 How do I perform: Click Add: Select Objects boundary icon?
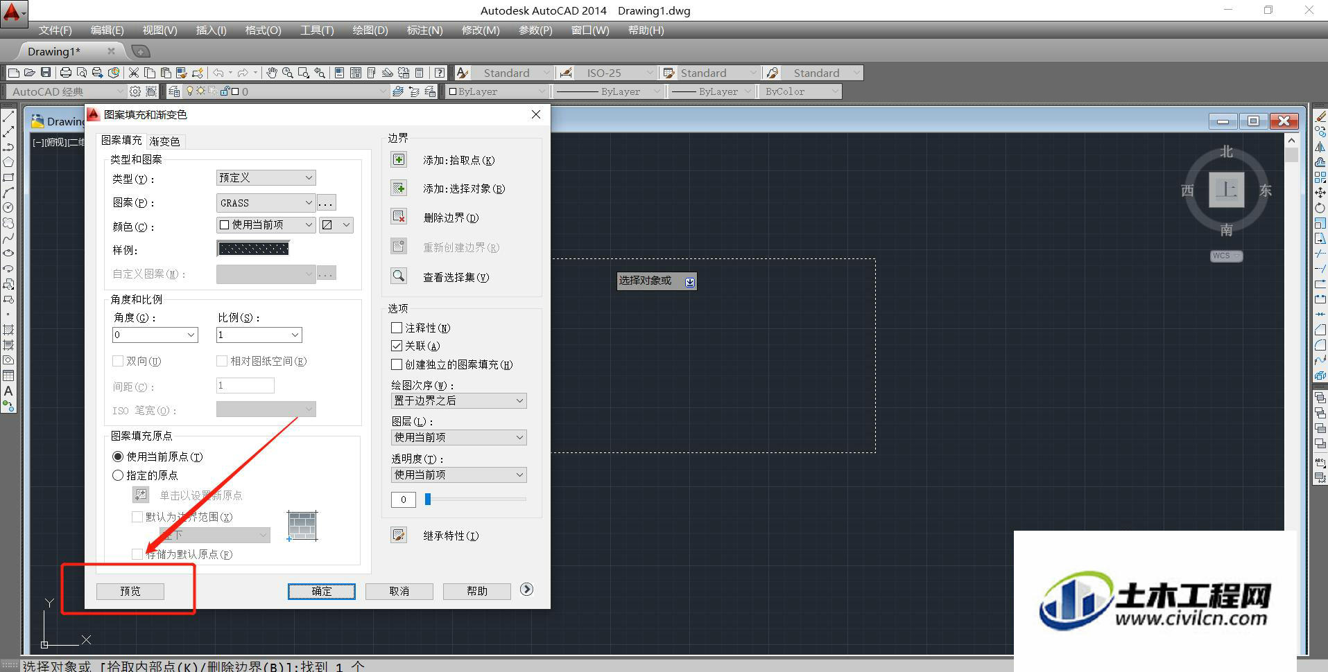click(x=399, y=188)
